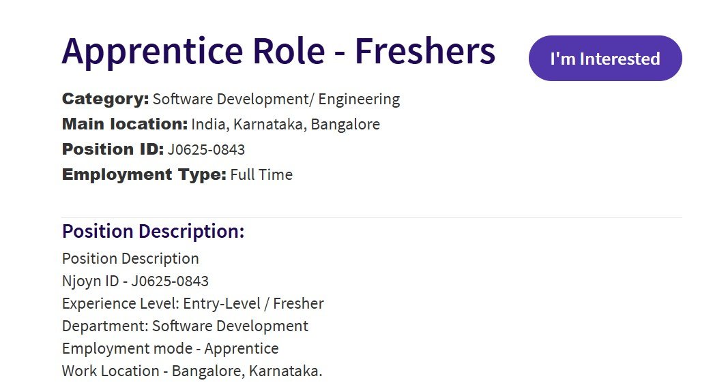
Task: Click India, Karnataka, Bangalore location text
Action: coord(286,125)
